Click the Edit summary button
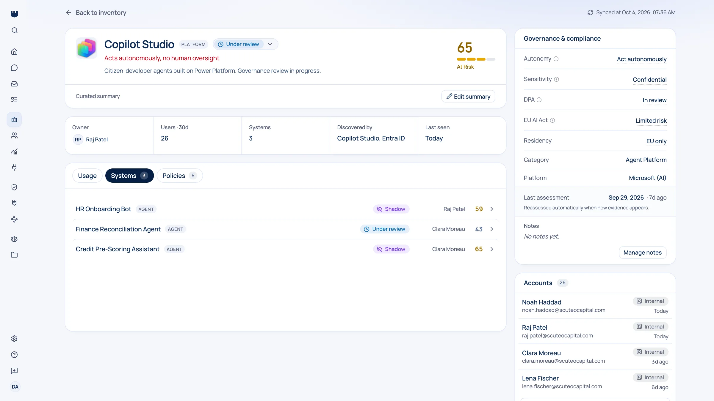Screen dimensions: 714x401 [468, 97]
